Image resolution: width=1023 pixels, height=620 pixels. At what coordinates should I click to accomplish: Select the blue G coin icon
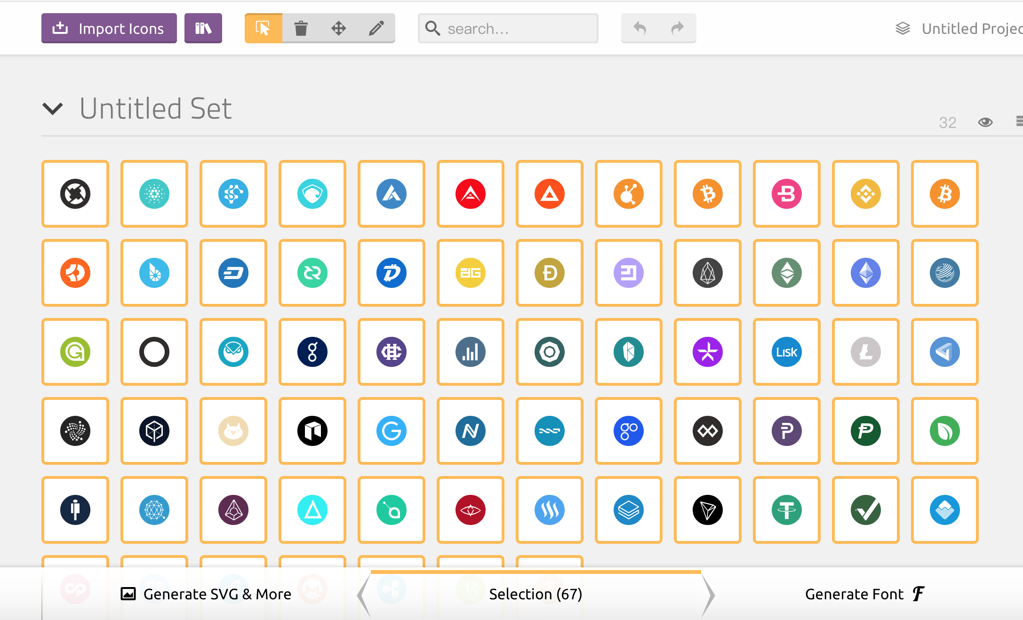pos(392,431)
